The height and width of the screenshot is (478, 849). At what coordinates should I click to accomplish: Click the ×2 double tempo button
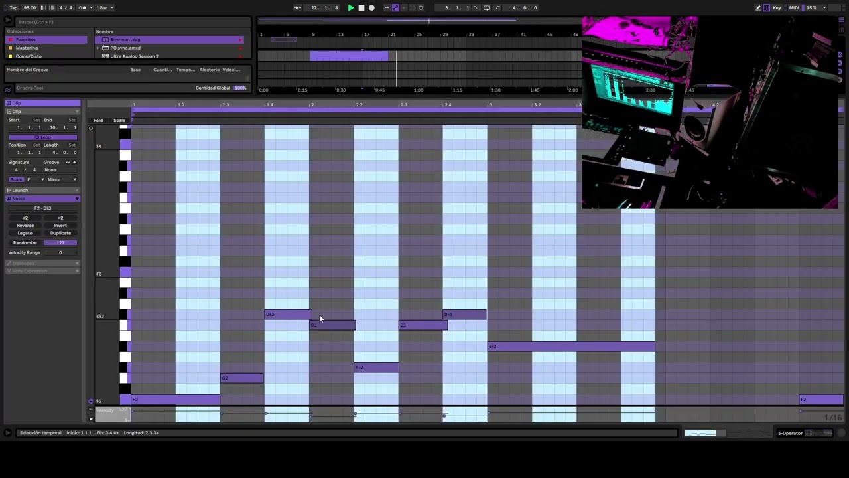[60, 218]
